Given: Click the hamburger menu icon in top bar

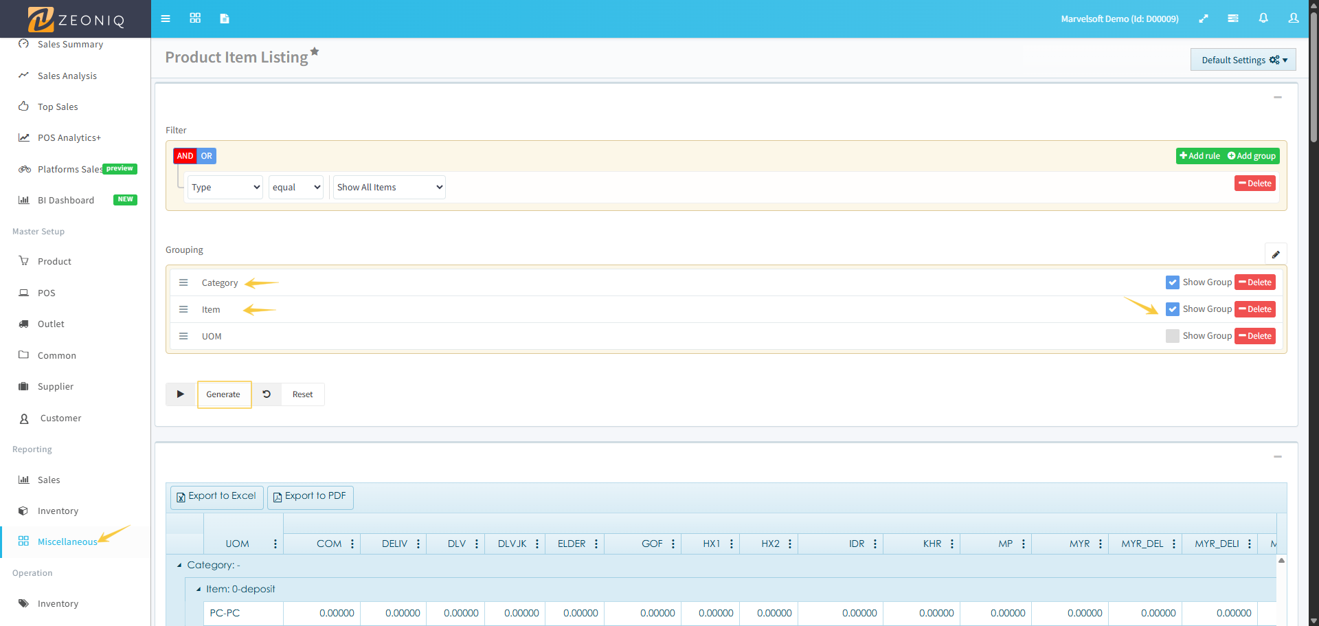Looking at the screenshot, I should [166, 19].
